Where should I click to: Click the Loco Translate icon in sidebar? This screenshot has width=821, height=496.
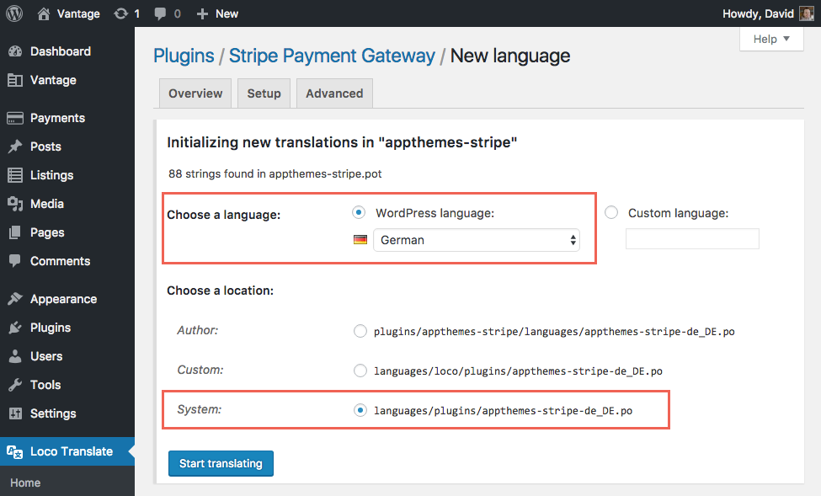point(14,451)
